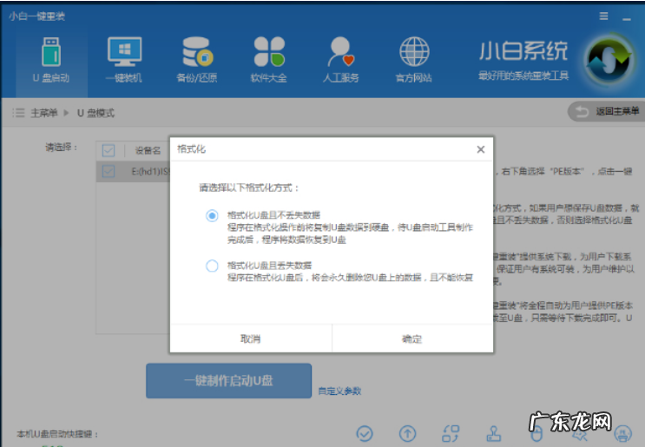Click 返回主菜单 button
The width and height of the screenshot is (645, 447).
606,111
